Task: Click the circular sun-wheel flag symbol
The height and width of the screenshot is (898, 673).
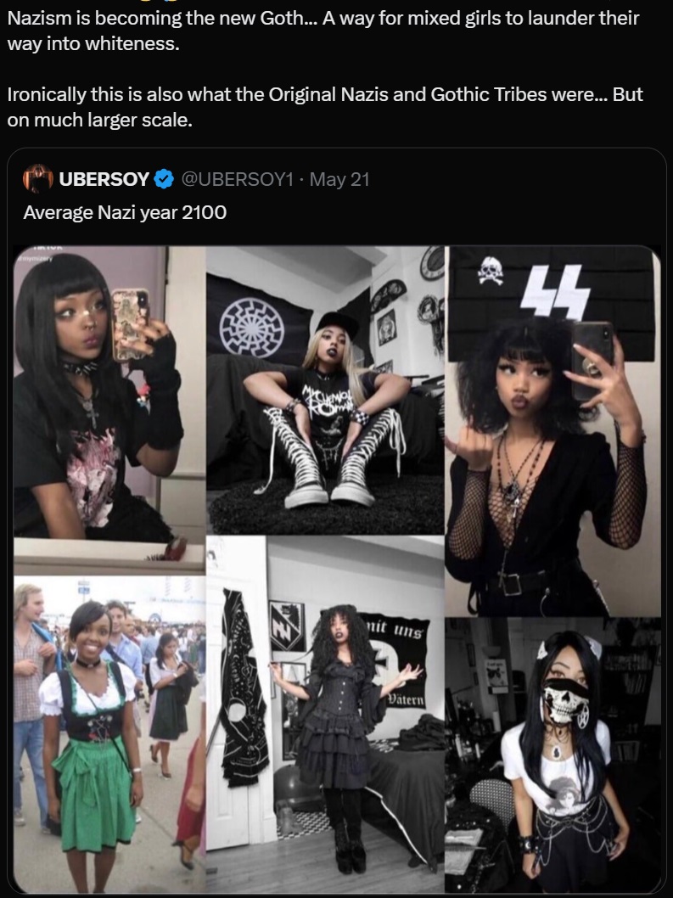Action: click(x=251, y=327)
